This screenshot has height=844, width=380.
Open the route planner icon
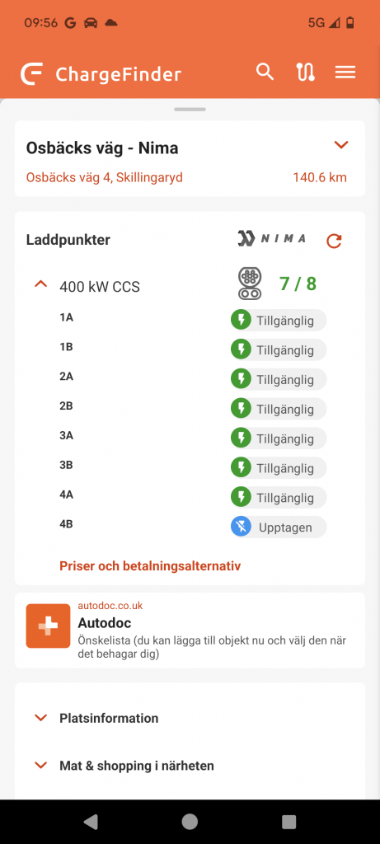(306, 73)
